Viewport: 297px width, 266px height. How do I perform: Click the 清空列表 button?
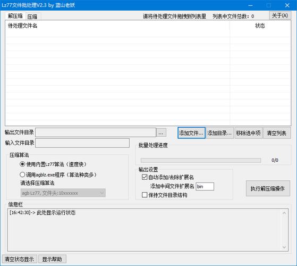coord(277,133)
